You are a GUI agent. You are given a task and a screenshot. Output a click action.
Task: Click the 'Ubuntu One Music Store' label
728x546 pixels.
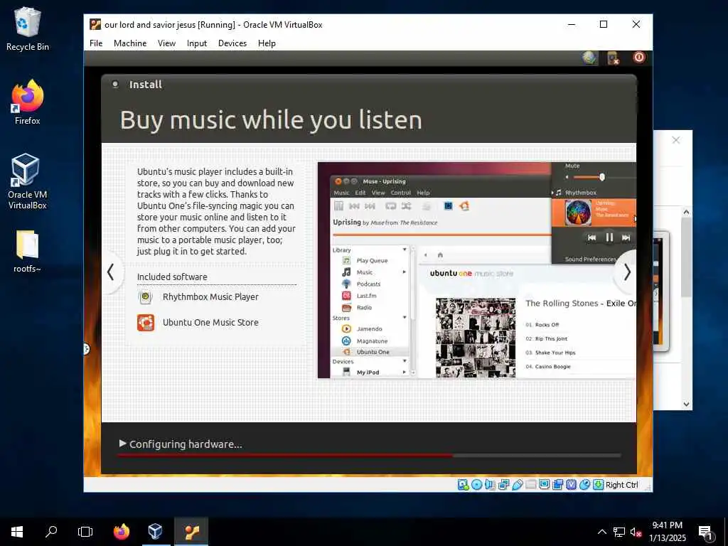point(210,322)
